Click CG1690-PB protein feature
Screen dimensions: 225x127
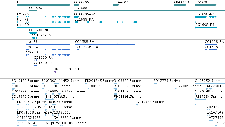[35, 66]
